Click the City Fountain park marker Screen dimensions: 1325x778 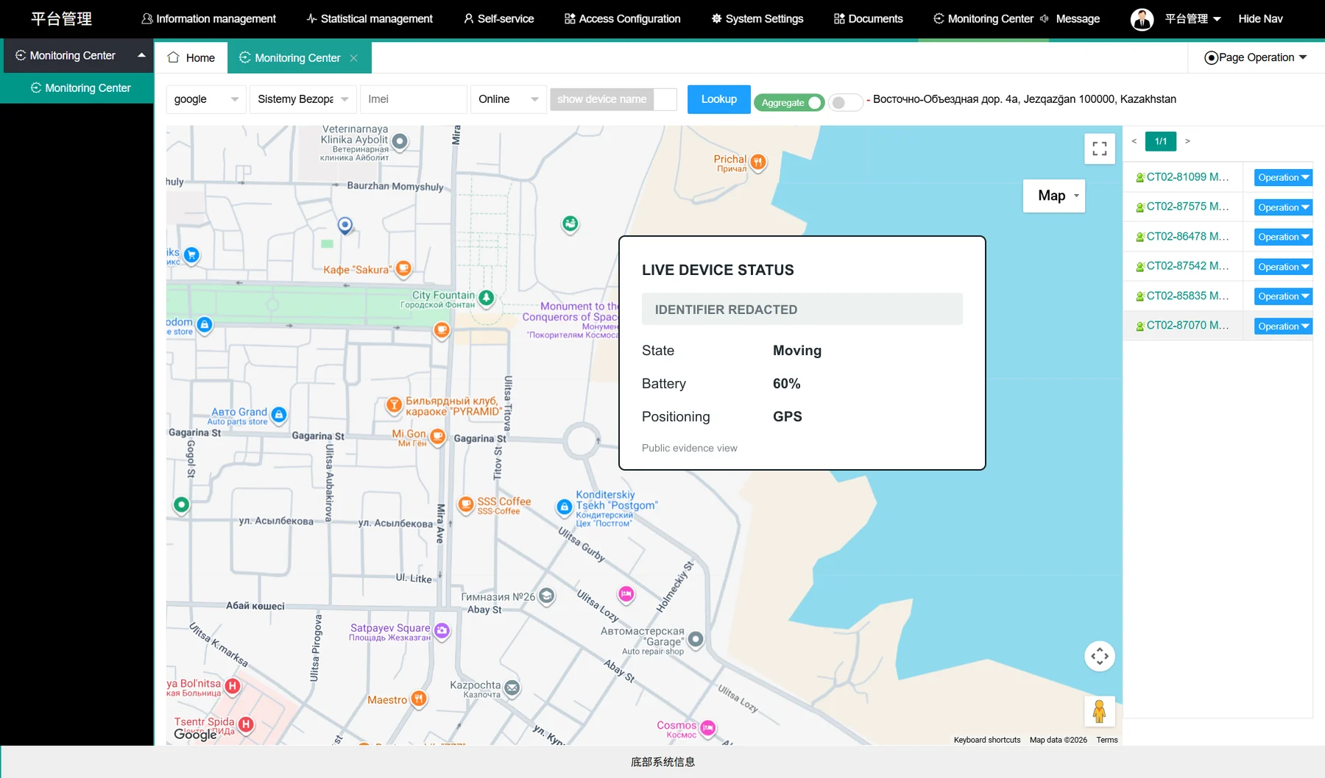pyautogui.click(x=486, y=298)
